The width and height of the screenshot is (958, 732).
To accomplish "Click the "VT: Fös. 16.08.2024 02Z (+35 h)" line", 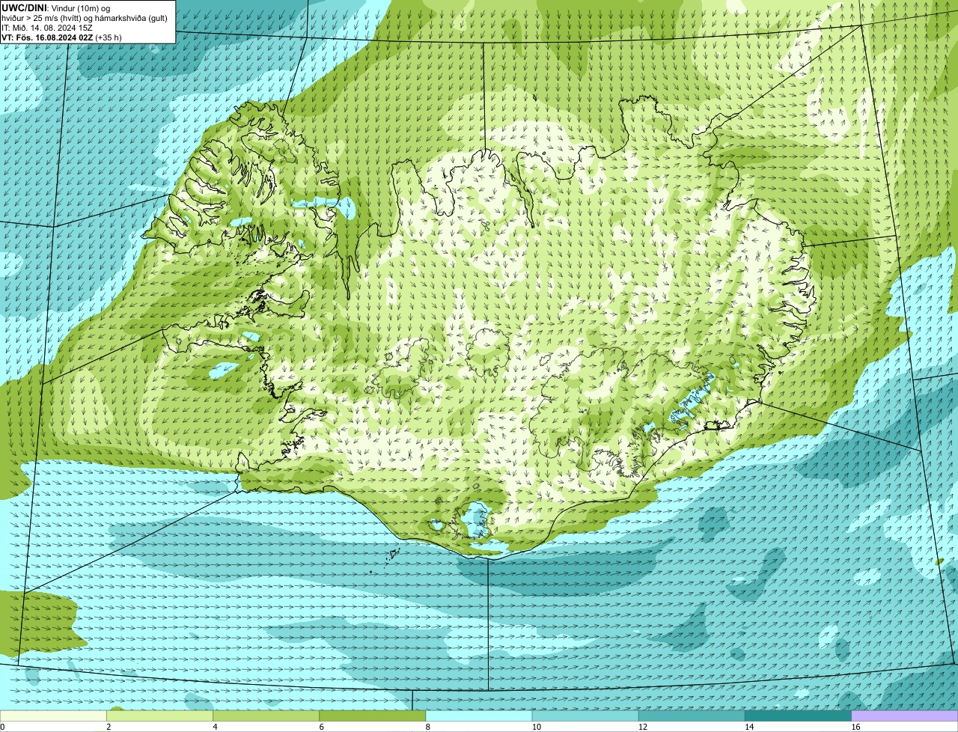I will tap(61, 37).
